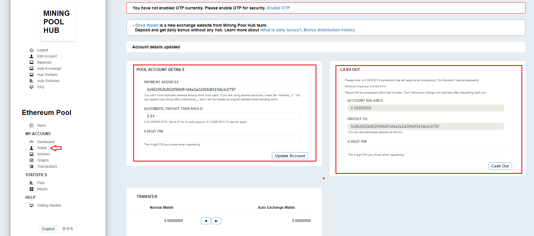Click the Edit Account person icon
This screenshot has height=236, width=534.
(x=31, y=56)
